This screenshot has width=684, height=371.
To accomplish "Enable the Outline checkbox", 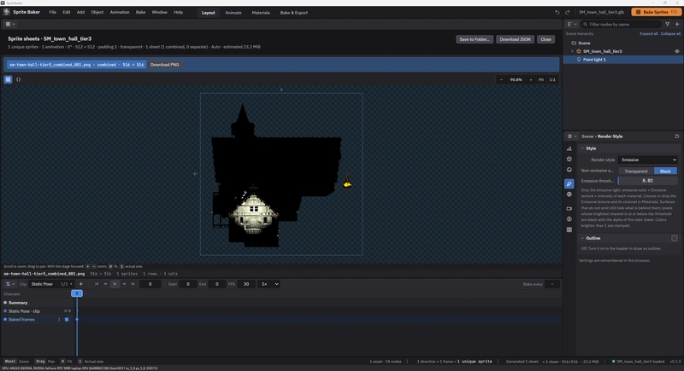I will point(675,238).
